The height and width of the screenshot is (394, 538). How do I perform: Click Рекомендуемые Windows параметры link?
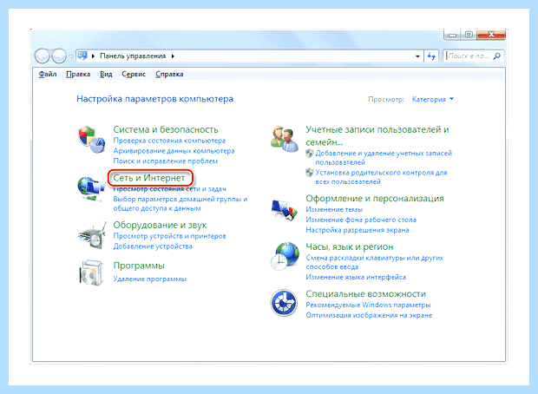(368, 305)
